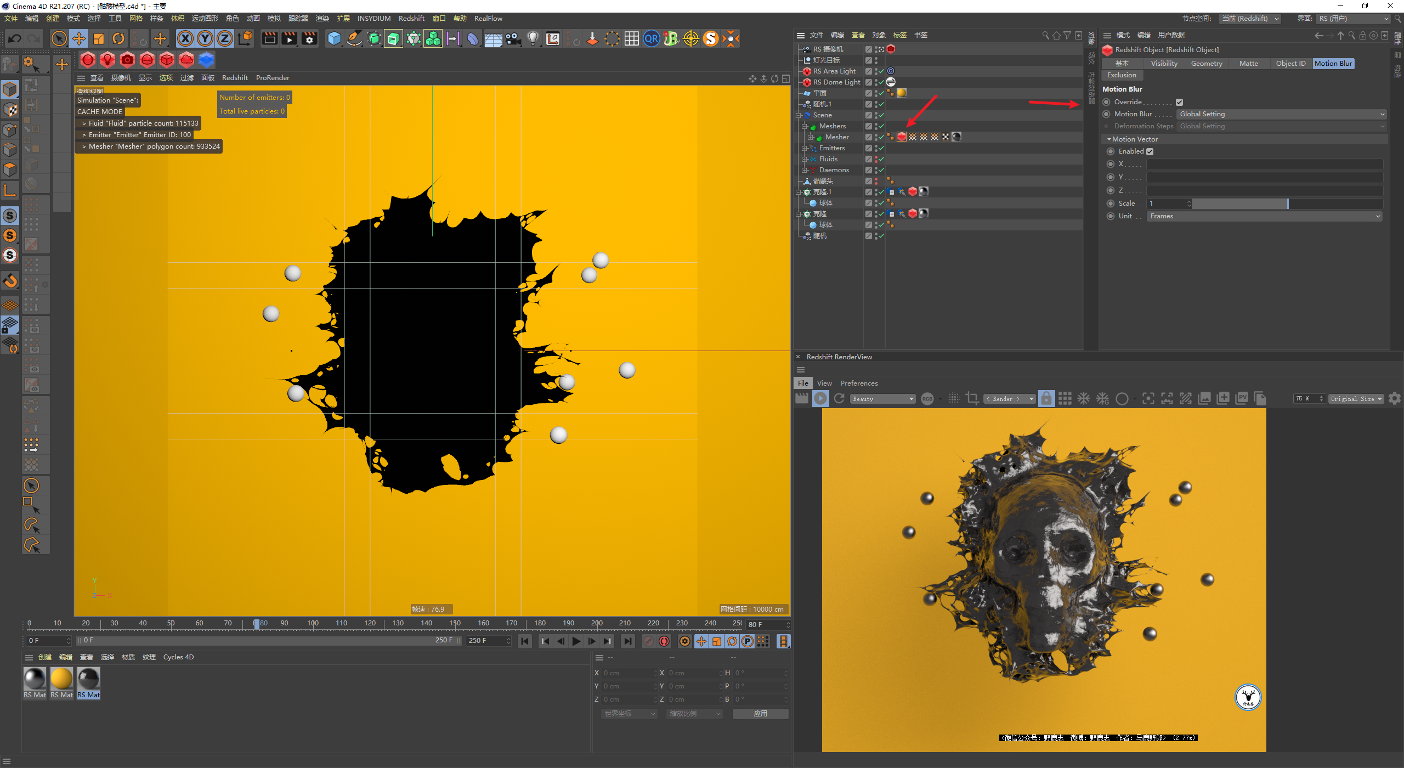
Task: Start the Redshift RenderView IPR play button
Action: point(820,399)
